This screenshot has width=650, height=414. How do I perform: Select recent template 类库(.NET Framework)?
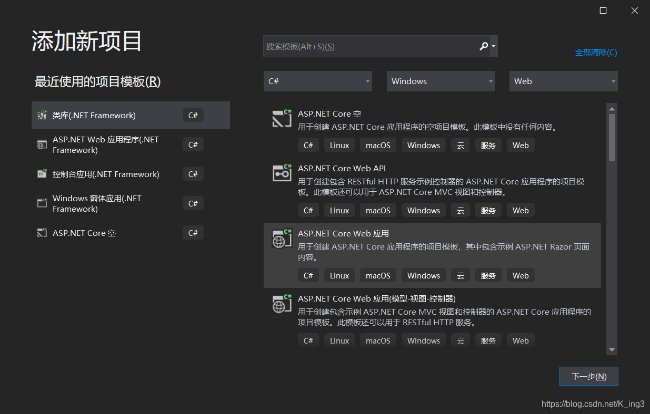click(x=131, y=115)
